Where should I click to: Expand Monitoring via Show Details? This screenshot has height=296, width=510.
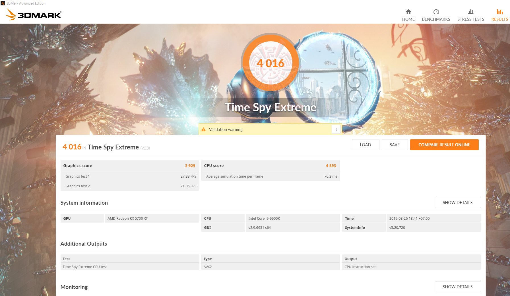click(457, 287)
